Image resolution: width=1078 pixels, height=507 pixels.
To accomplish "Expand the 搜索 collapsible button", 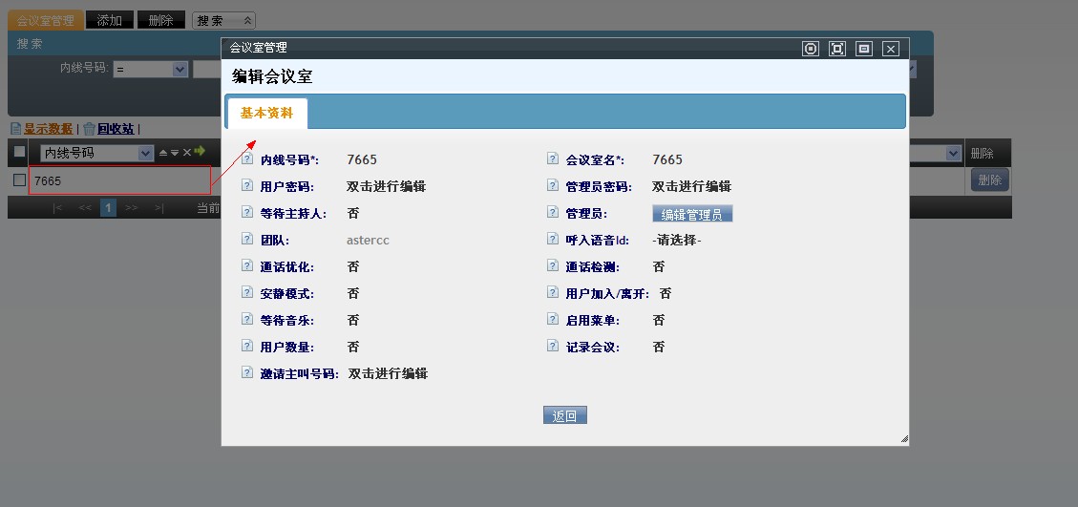I will [x=223, y=20].
